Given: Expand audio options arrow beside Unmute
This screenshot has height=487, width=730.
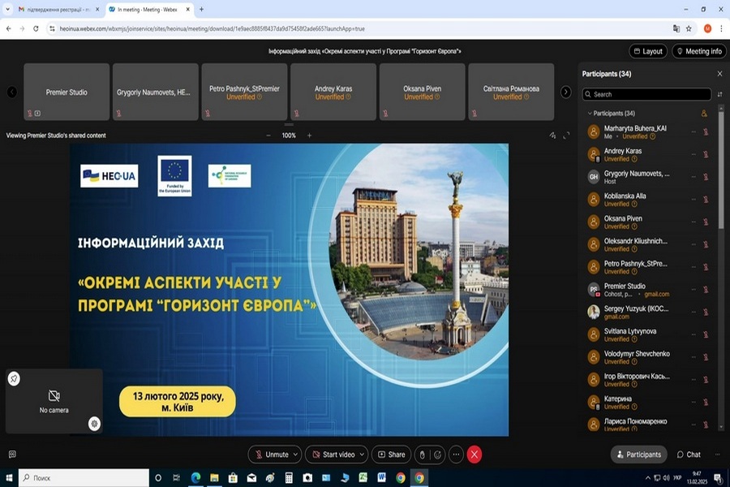Looking at the screenshot, I should (296, 455).
